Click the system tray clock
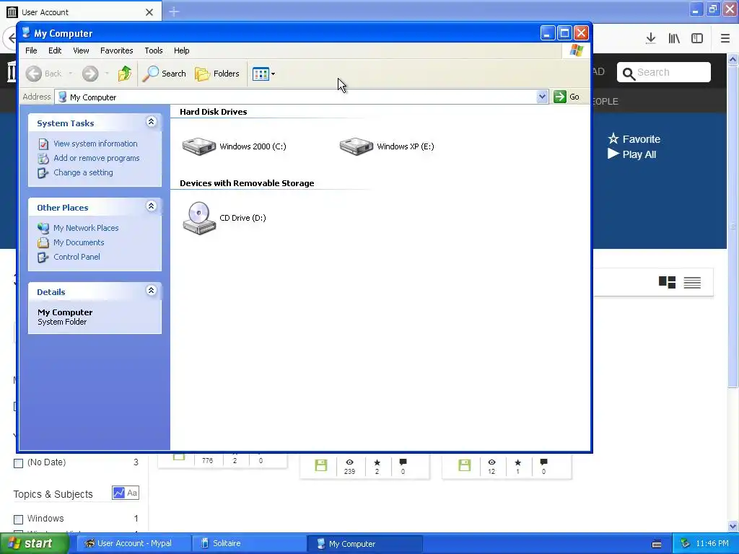The height and width of the screenshot is (554, 739). point(712,544)
